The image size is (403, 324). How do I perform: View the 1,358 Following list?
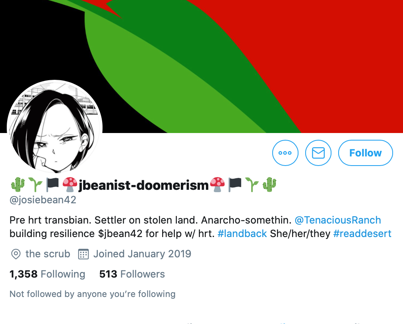(47, 274)
